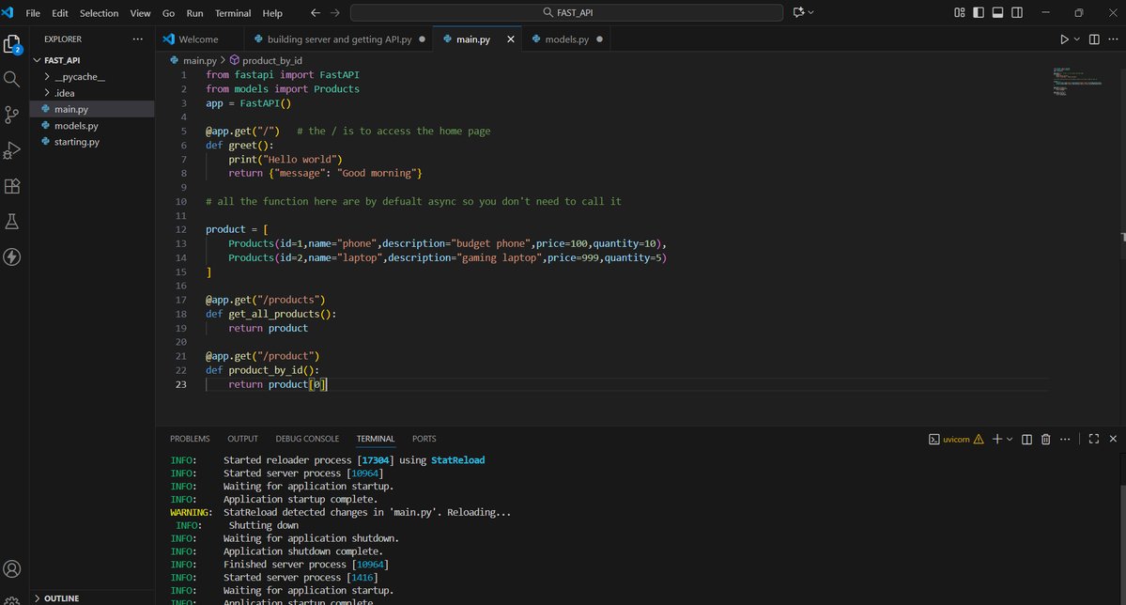The width and height of the screenshot is (1126, 605).
Task: Open the Accounts menu icon
Action: [11, 569]
